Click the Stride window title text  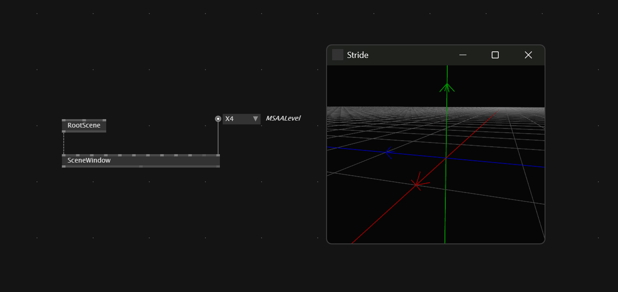coord(358,55)
